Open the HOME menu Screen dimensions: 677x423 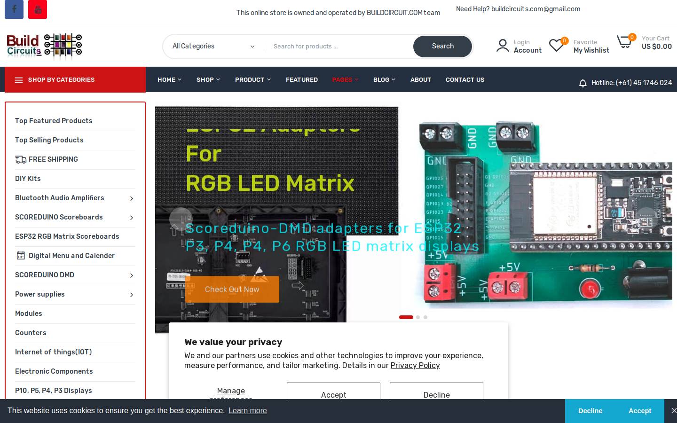[169, 80]
